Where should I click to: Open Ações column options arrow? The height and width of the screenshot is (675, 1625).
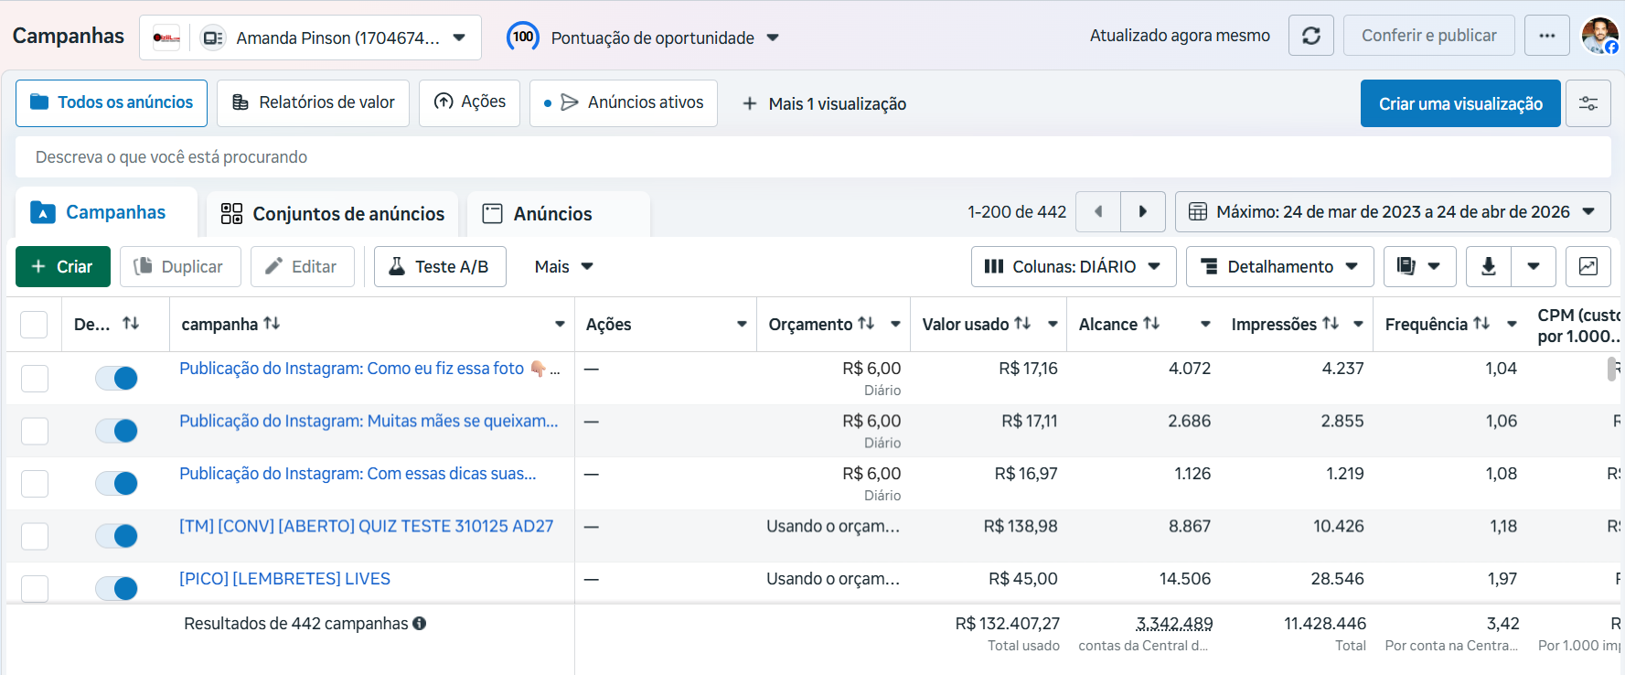tap(742, 324)
